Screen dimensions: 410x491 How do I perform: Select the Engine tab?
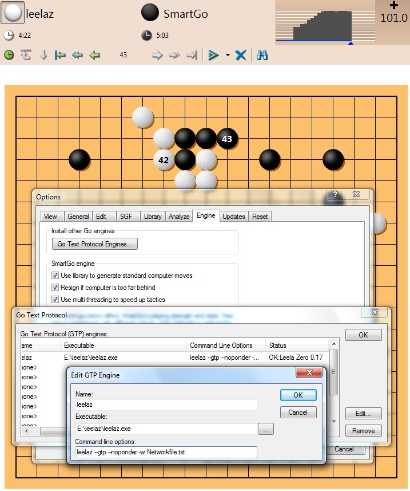point(206,215)
